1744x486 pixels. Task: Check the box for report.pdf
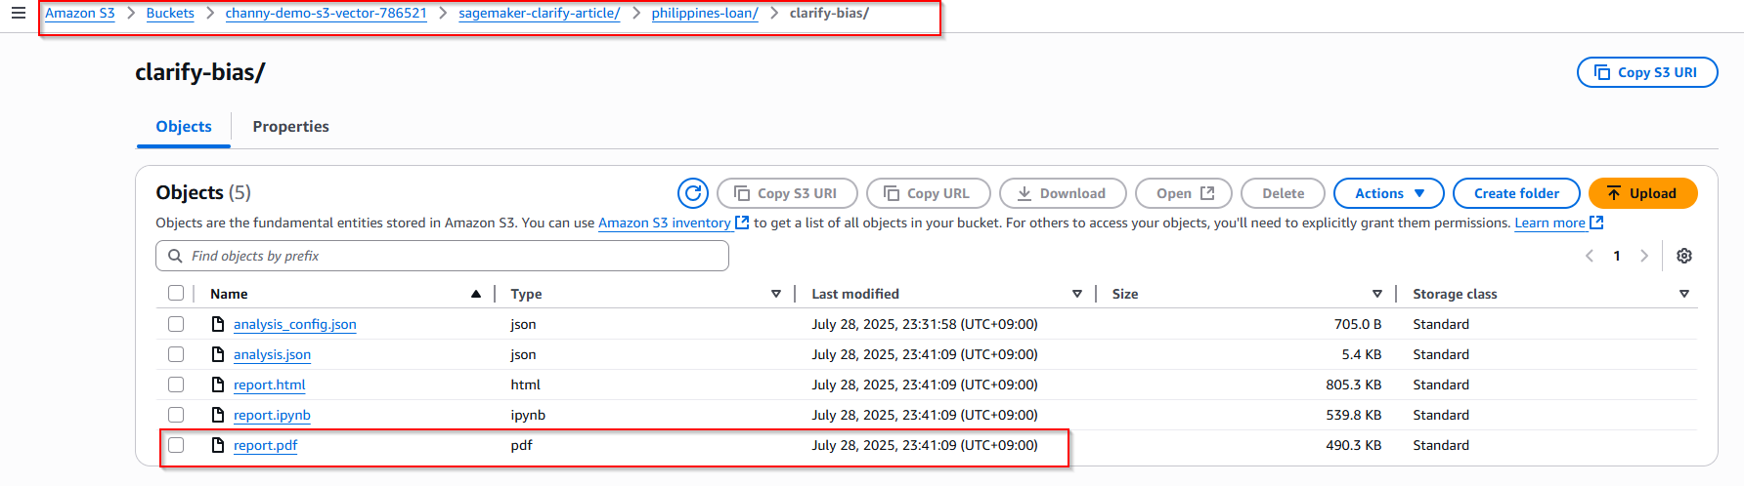point(176,445)
